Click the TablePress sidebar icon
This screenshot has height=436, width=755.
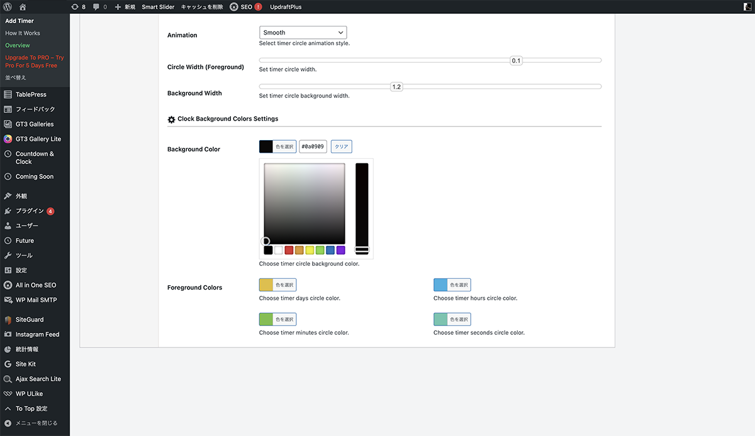pos(8,94)
